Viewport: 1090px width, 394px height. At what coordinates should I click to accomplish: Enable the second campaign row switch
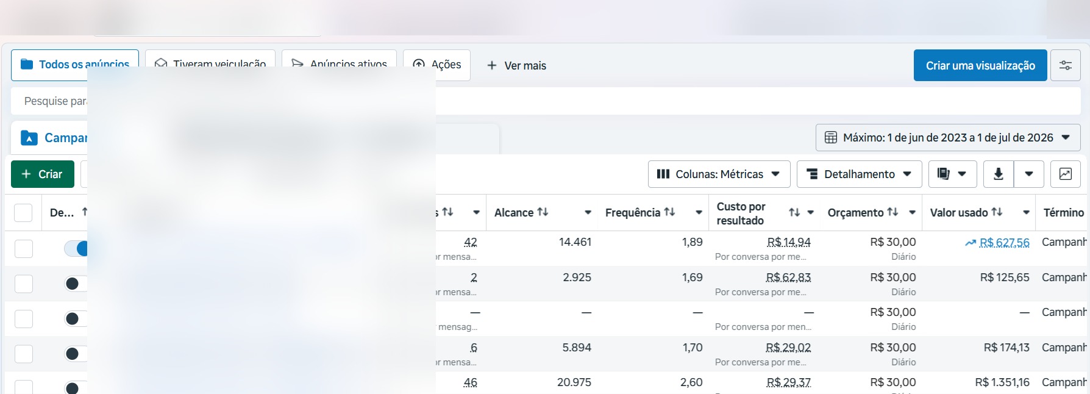76,284
